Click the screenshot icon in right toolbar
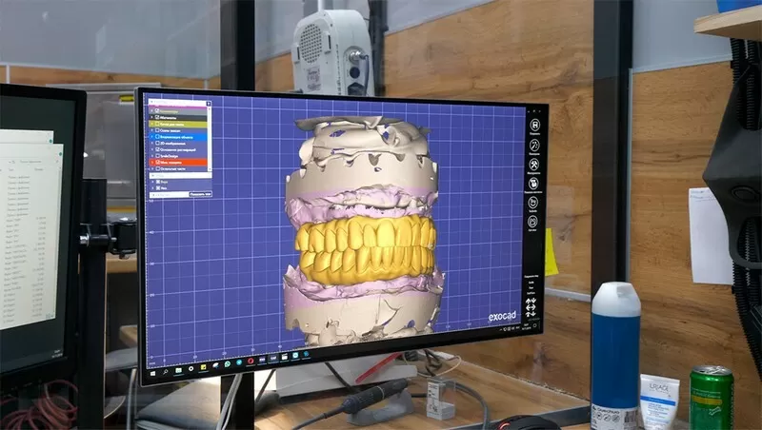The height and width of the screenshot is (430, 762). 534,184
